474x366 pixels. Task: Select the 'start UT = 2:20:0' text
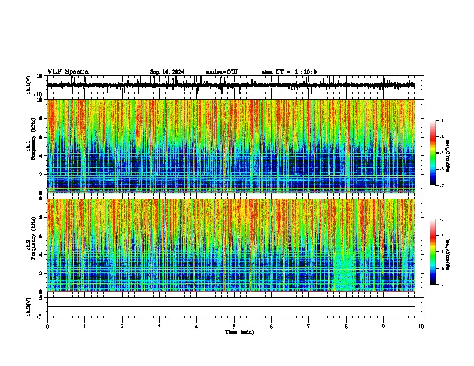click(289, 72)
